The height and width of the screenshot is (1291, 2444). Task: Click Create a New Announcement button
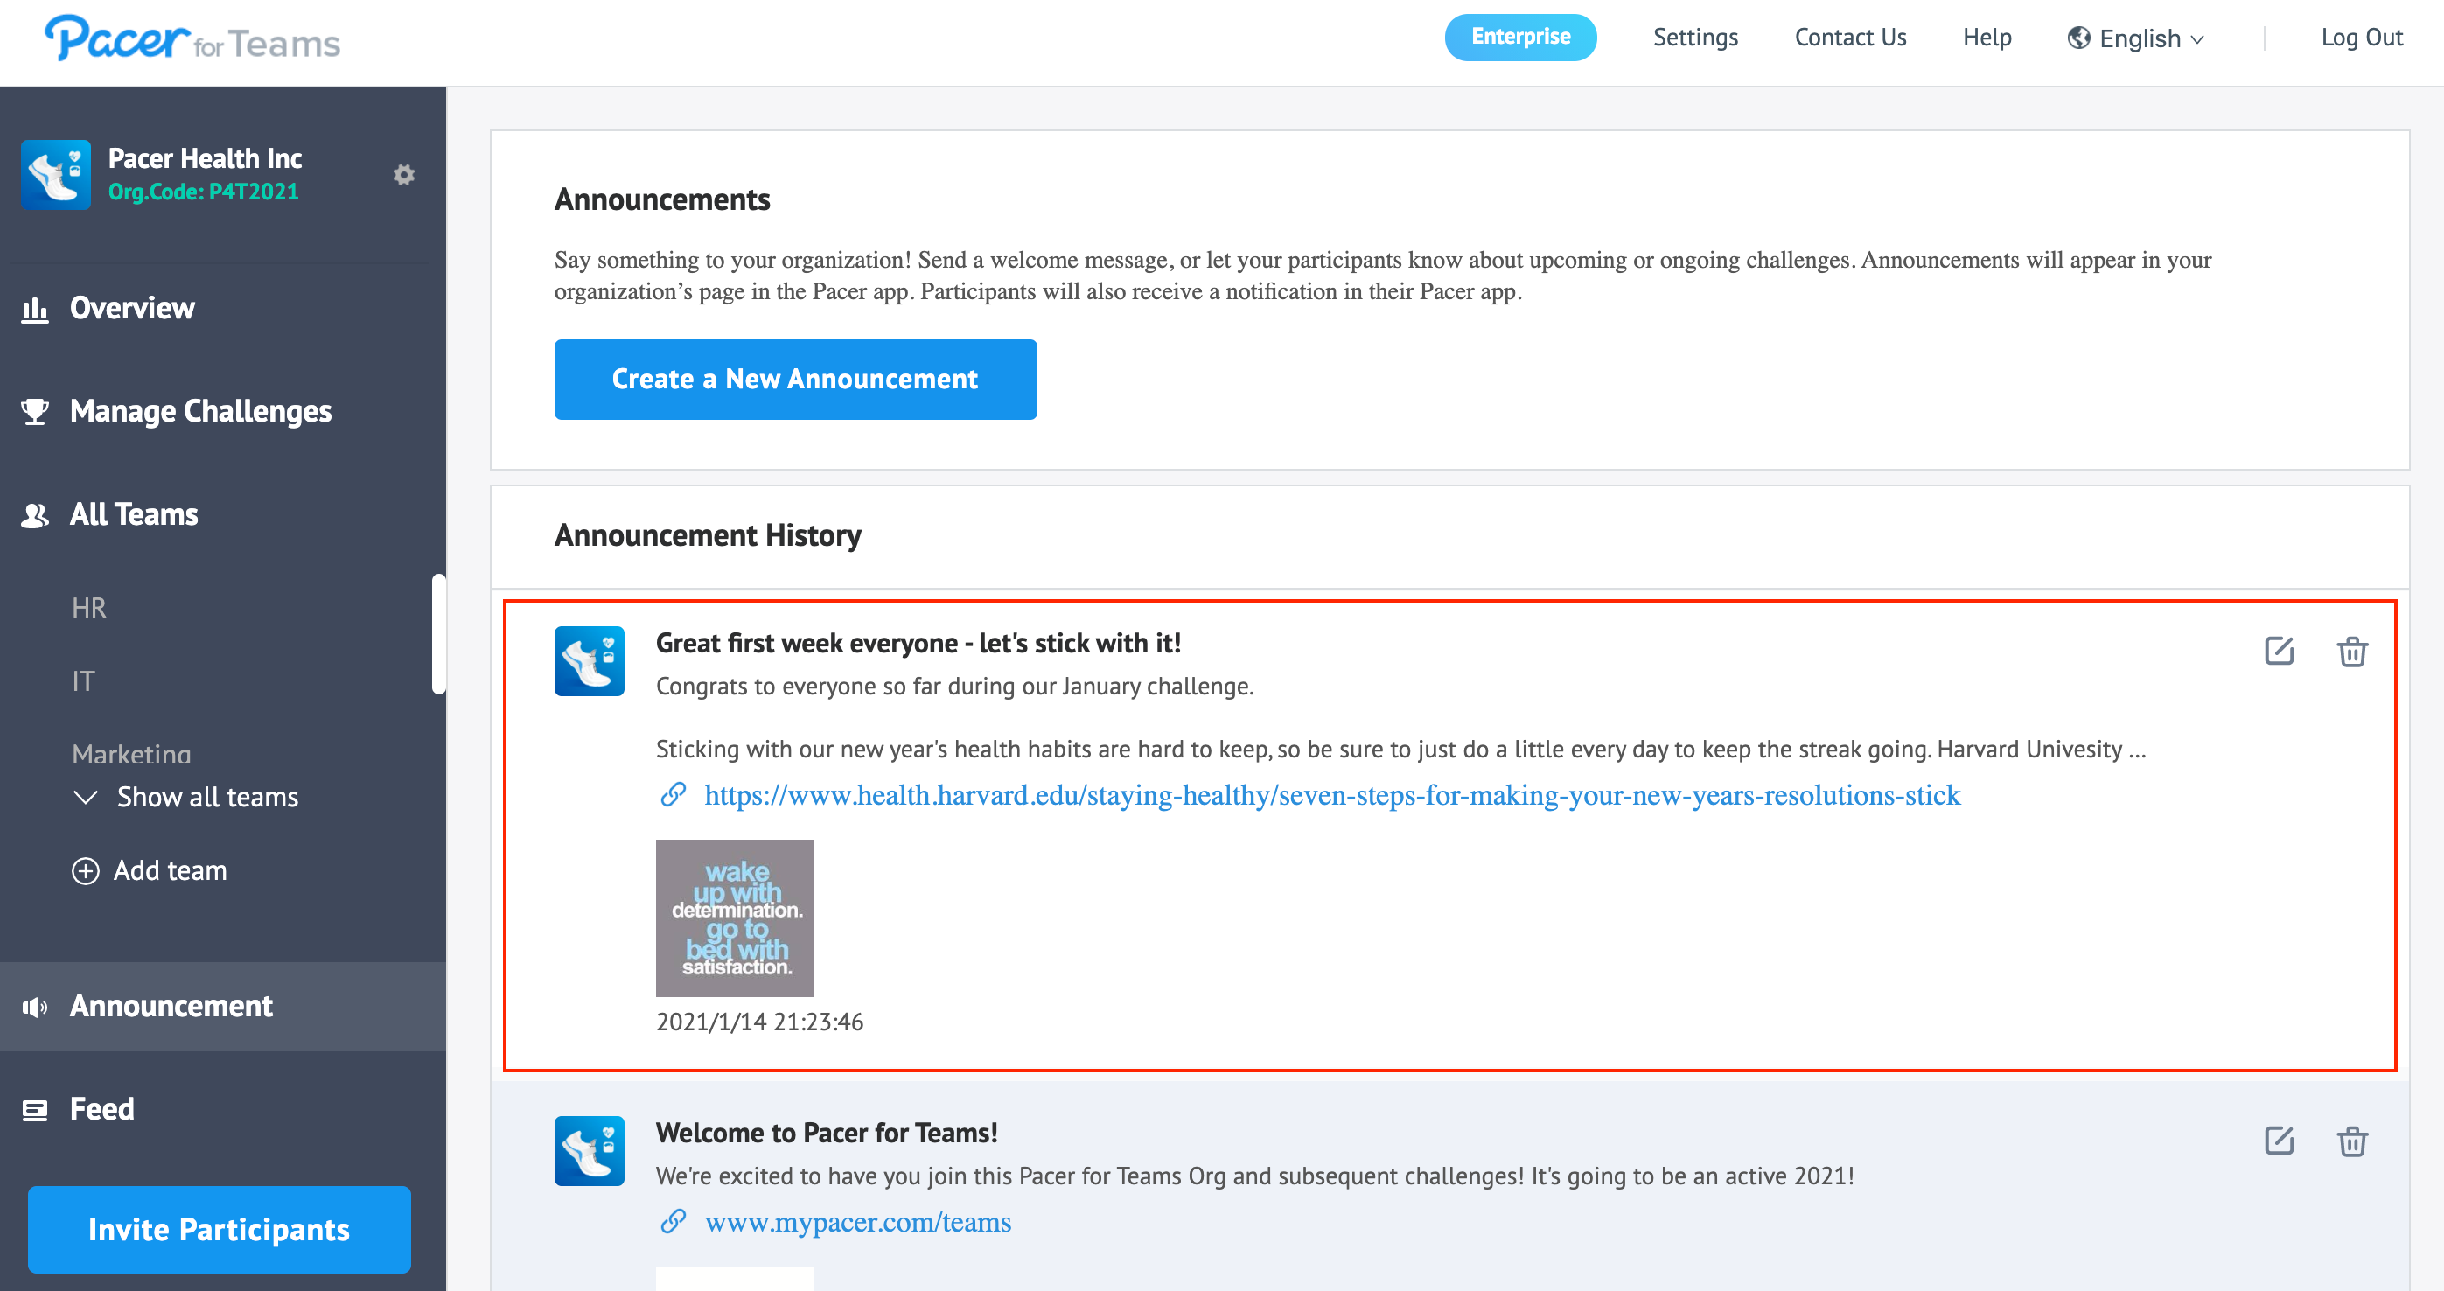click(x=795, y=380)
